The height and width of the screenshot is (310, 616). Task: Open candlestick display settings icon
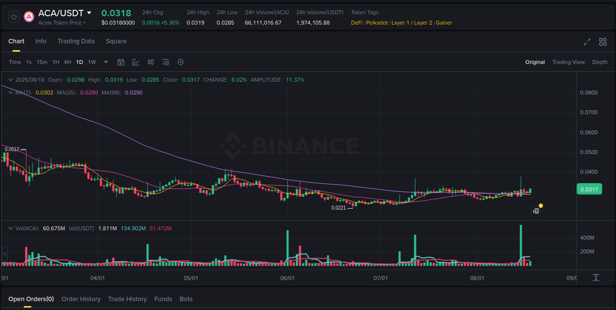click(x=151, y=62)
